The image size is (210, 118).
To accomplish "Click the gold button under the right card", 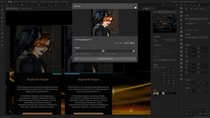I will click(88, 114).
